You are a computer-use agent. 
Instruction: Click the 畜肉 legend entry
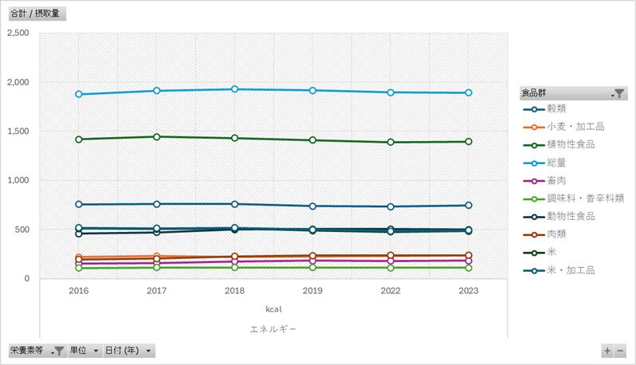coord(557,181)
